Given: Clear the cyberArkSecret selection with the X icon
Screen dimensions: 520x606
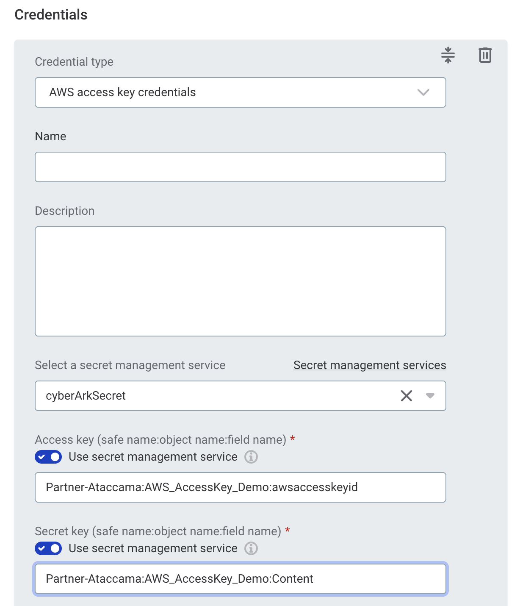Looking at the screenshot, I should coord(406,396).
